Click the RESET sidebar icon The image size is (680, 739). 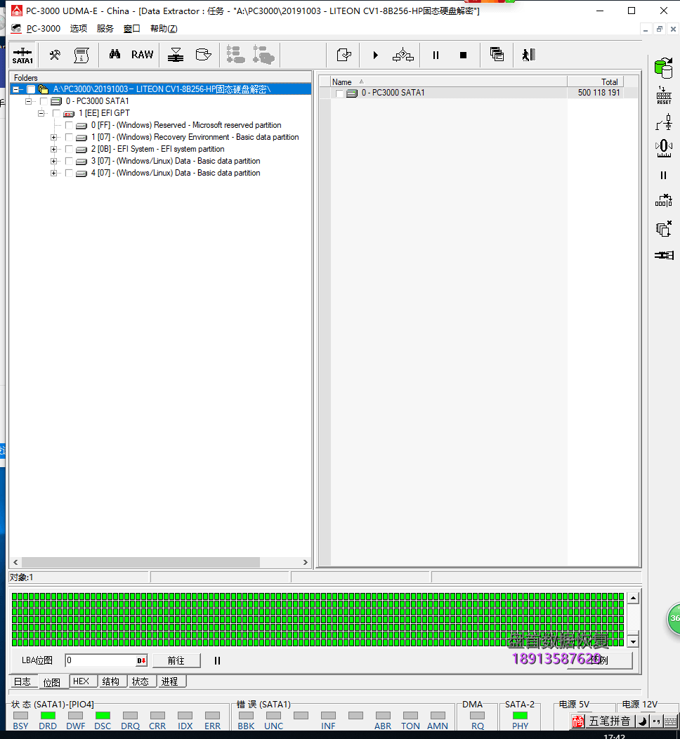point(664,96)
